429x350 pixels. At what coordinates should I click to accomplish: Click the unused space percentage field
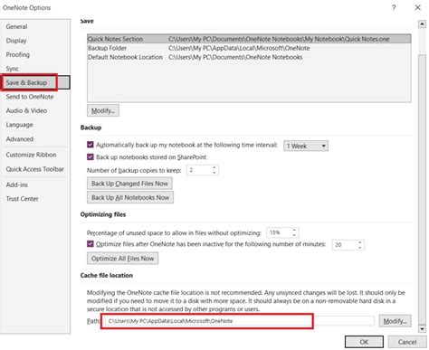click(279, 232)
